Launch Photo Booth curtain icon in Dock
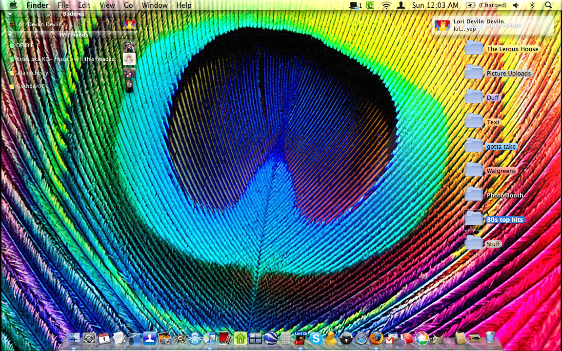Viewport: 562px width, 351px height. [225, 338]
